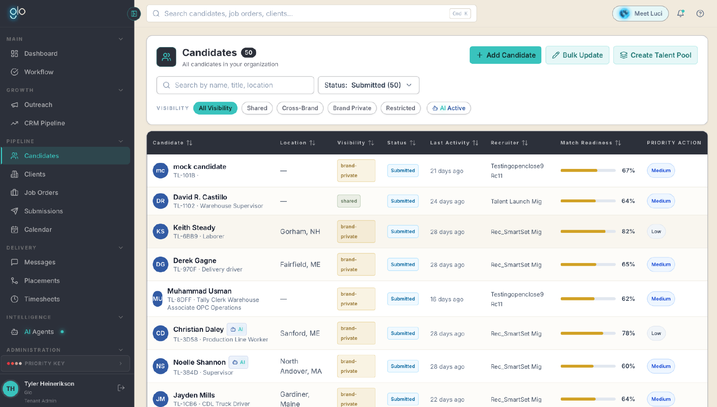Open Dashboard in the sidebar
This screenshot has width=717, height=407.
[x=65, y=53]
